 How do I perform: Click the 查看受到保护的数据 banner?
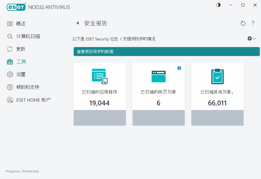click(167, 52)
